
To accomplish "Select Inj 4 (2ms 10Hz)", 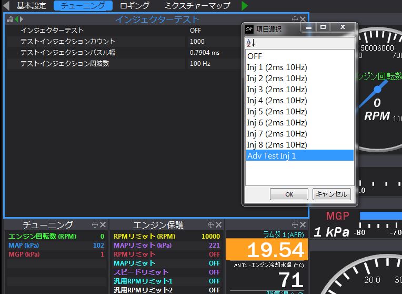I will point(300,101).
